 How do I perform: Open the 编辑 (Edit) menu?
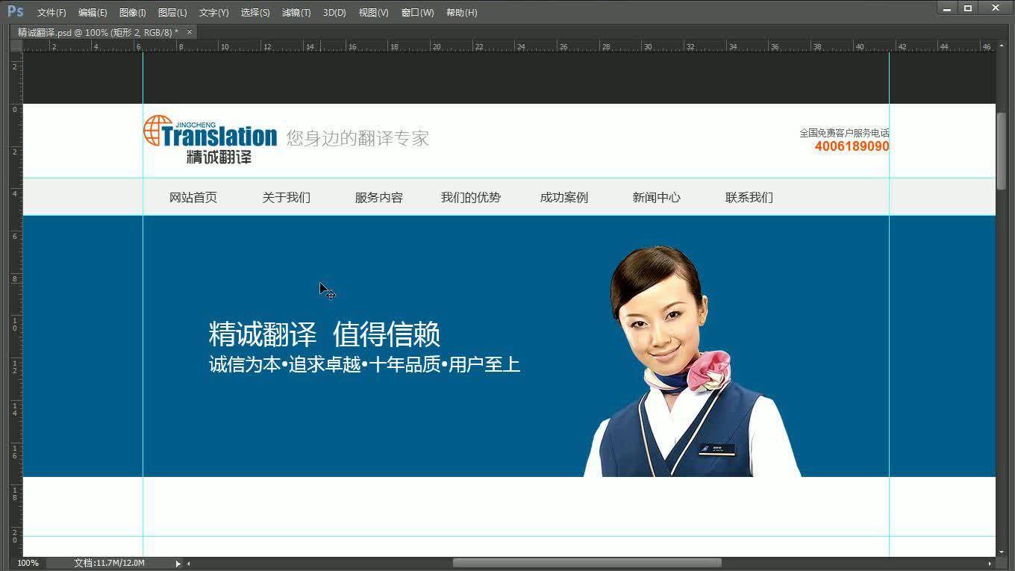click(x=92, y=12)
